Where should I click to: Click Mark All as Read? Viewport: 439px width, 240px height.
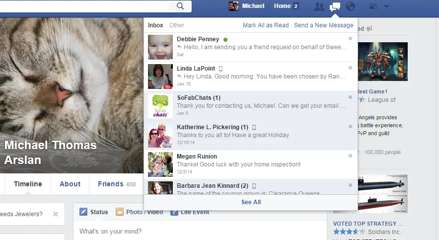tap(266, 25)
